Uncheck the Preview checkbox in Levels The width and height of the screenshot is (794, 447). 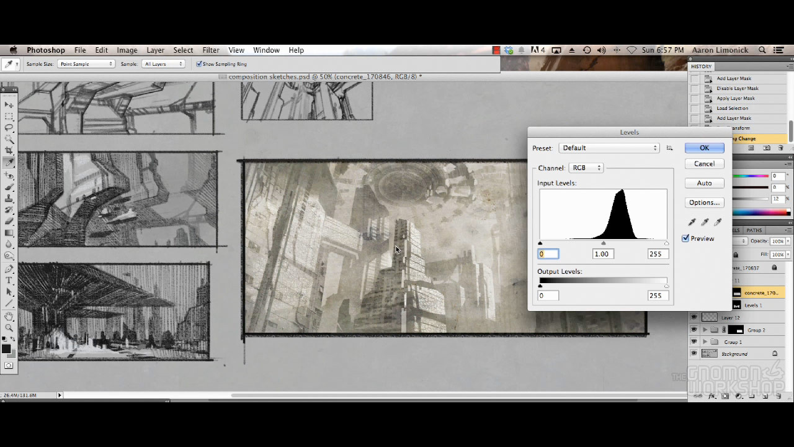[685, 238]
